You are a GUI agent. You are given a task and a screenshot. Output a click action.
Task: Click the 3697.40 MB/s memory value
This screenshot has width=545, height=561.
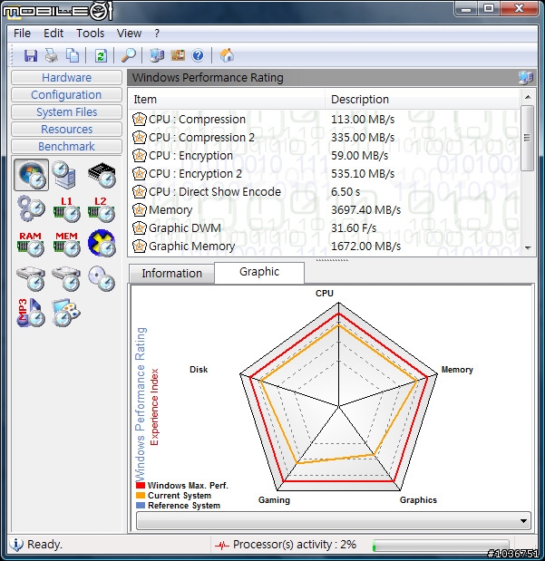pyautogui.click(x=365, y=210)
